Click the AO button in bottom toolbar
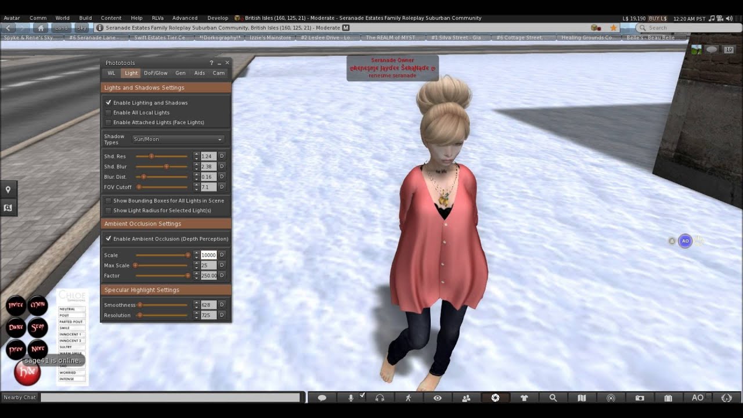The height and width of the screenshot is (418, 743). click(x=698, y=398)
